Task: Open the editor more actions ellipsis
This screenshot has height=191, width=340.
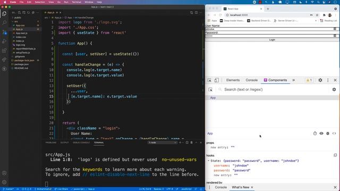Action: tap(201, 13)
